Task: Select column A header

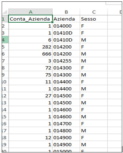Action: (x=30, y=12)
